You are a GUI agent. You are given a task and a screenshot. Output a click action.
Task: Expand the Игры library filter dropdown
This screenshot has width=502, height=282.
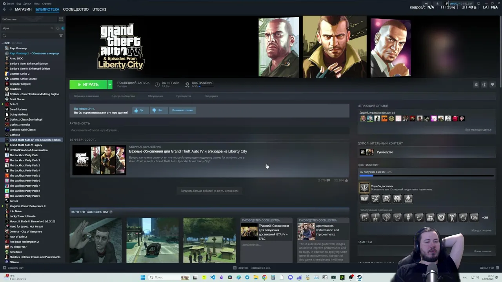click(x=27, y=28)
